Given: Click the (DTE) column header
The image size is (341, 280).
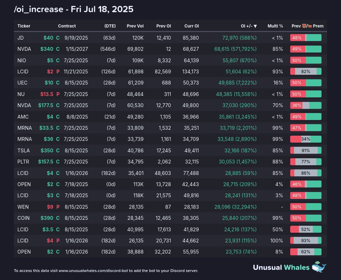Looking at the screenshot, I should pyautogui.click(x=110, y=26).
